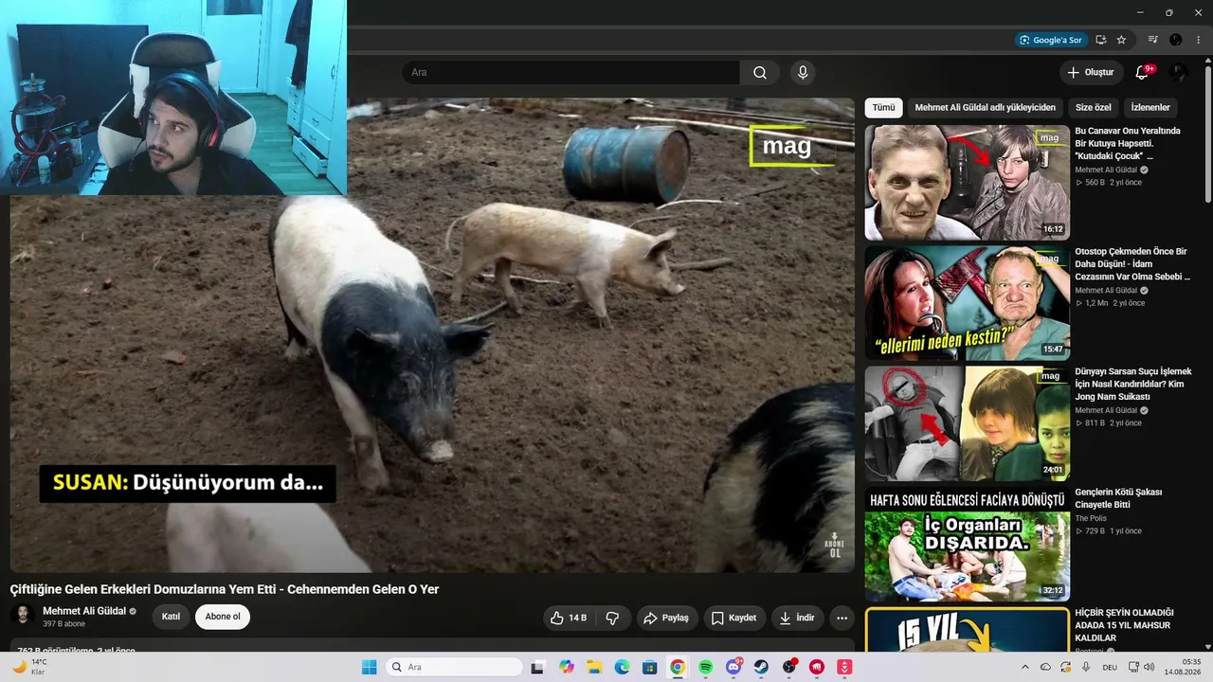
Task: Open the DEU language switcher
Action: pos(1110,667)
